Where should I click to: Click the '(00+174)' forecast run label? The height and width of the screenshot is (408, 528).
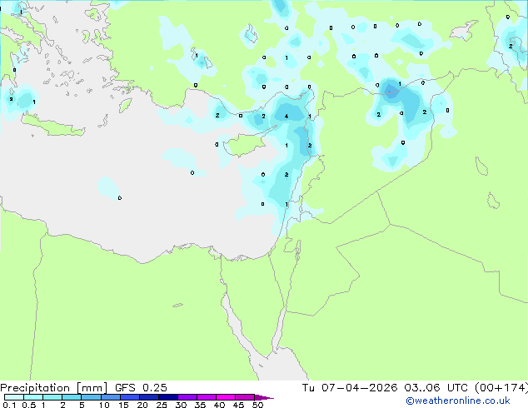coord(501,388)
